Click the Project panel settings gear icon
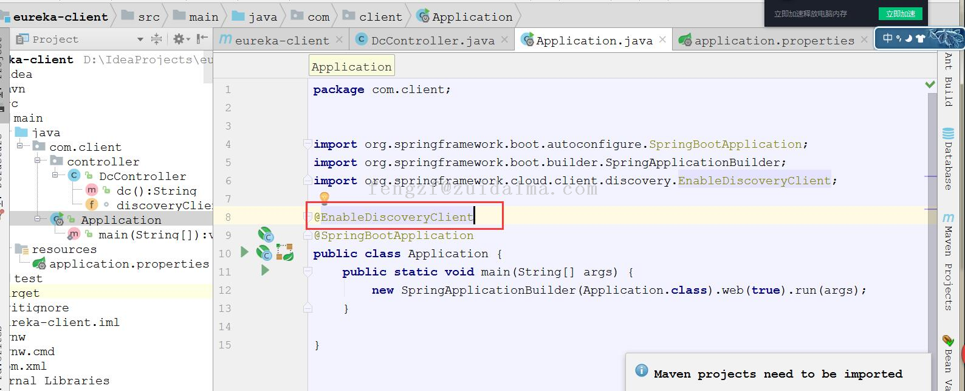965x391 pixels. point(179,40)
